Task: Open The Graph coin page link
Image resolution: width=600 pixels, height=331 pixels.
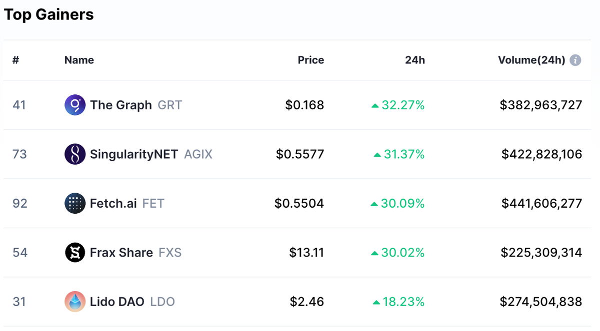Action: click(120, 105)
